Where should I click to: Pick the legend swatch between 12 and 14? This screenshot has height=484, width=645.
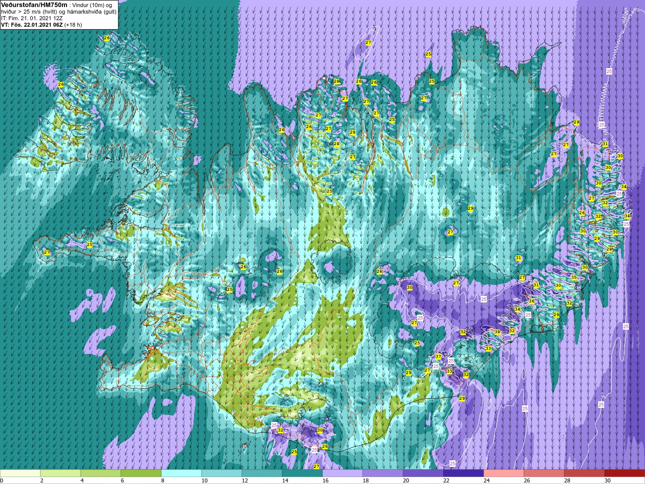point(262,474)
